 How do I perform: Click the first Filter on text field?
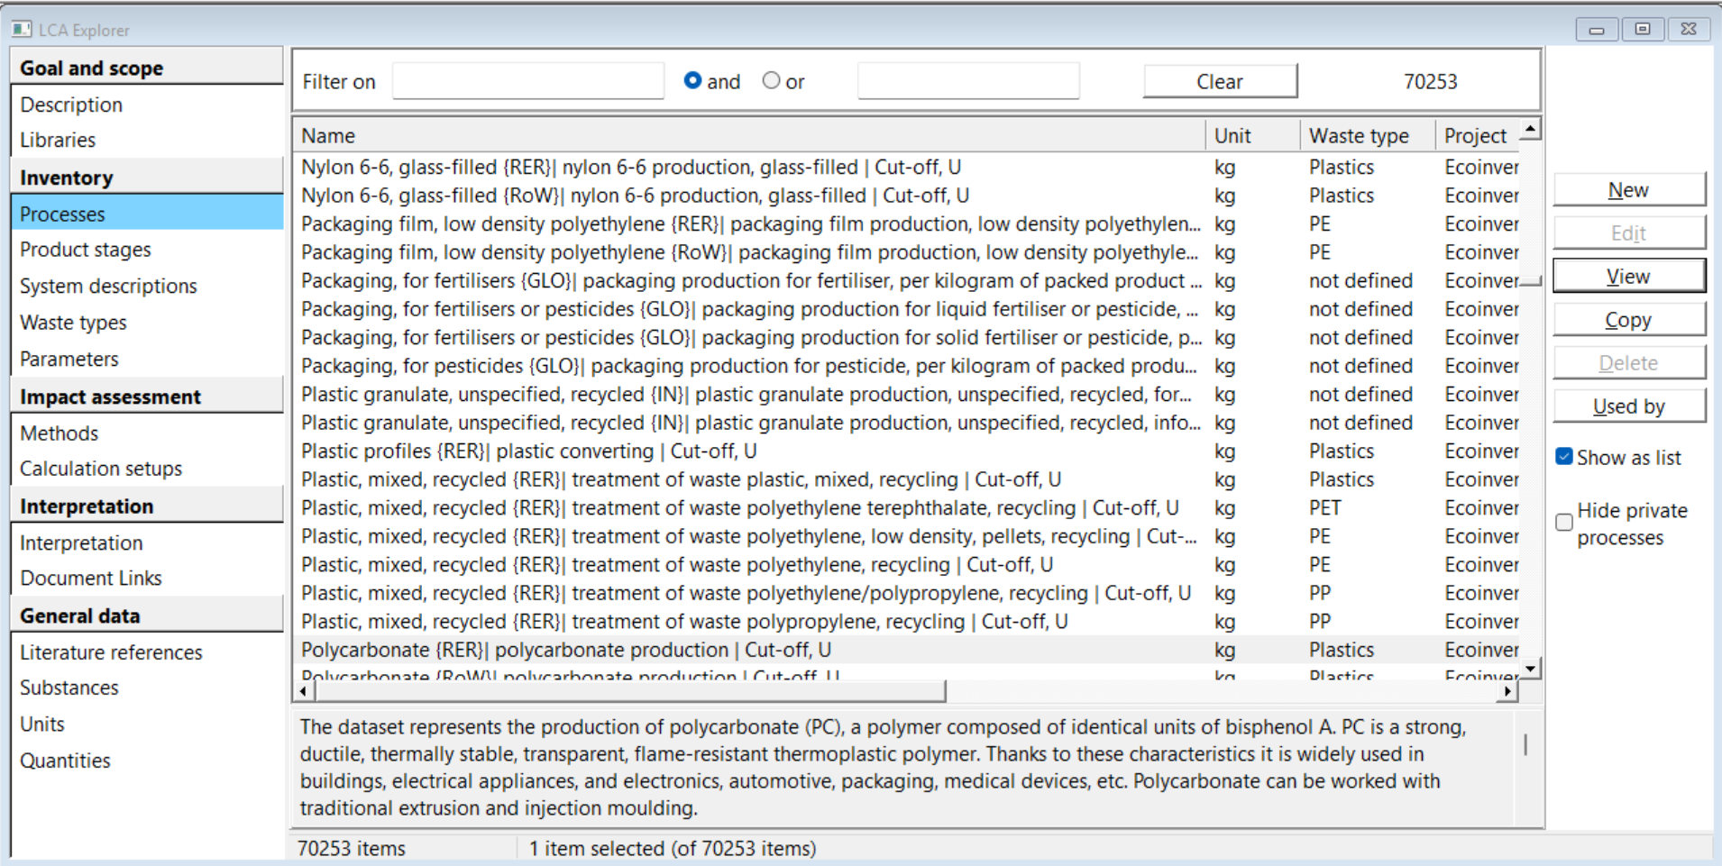[x=528, y=81]
